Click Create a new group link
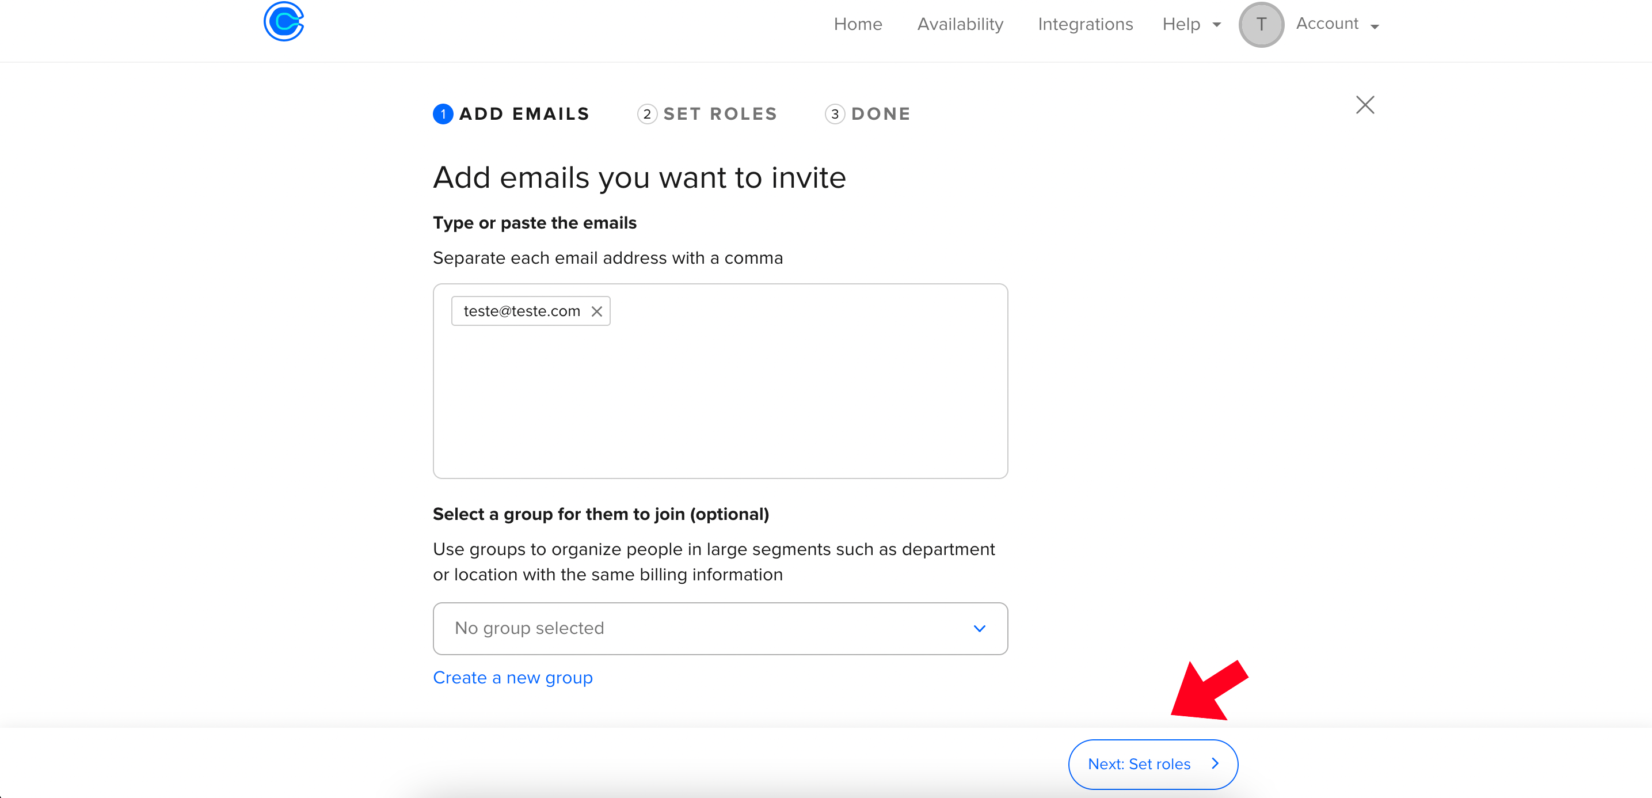This screenshot has width=1652, height=798. (x=512, y=678)
